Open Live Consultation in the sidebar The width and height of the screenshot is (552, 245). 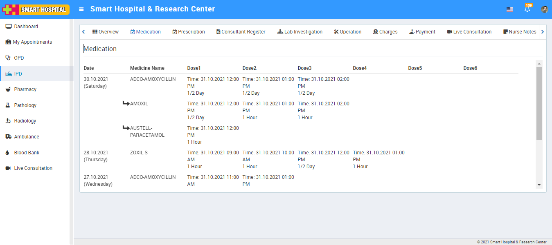[33, 168]
